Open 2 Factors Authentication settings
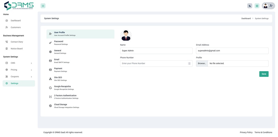This screenshot has width=278, height=137. click(x=66, y=97)
